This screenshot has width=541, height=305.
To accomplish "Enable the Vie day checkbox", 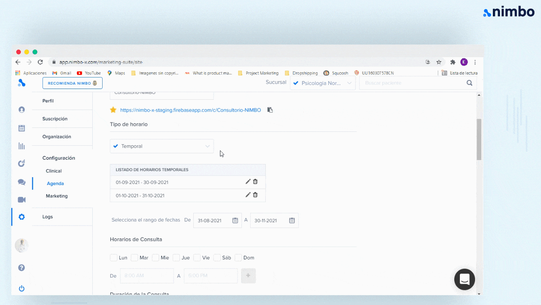I will [x=196, y=257].
